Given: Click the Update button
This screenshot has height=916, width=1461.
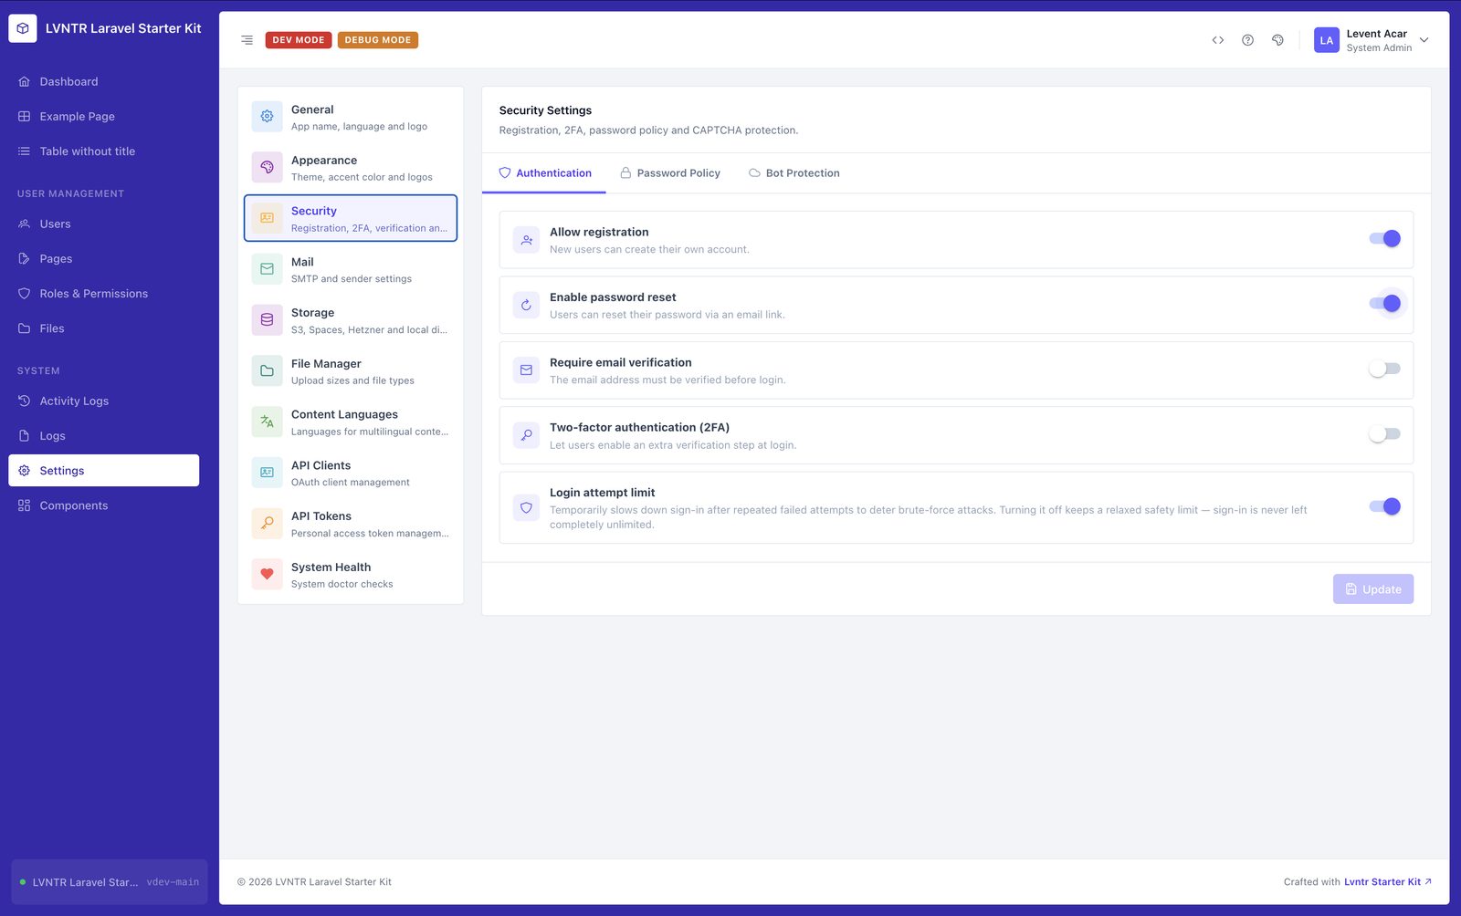Looking at the screenshot, I should (x=1372, y=589).
